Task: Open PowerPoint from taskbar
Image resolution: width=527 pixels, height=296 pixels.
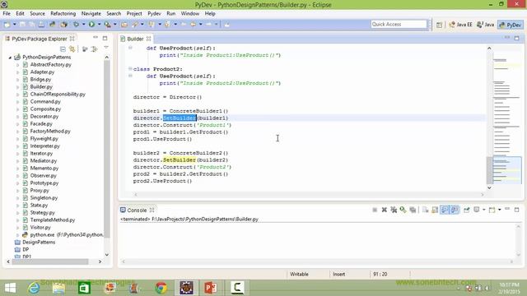Action: [211, 288]
